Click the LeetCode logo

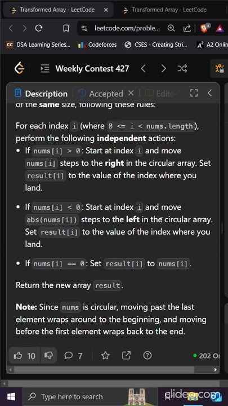click(x=19, y=69)
